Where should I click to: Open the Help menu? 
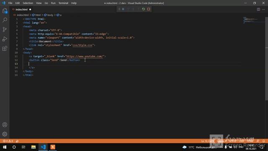[74, 3]
